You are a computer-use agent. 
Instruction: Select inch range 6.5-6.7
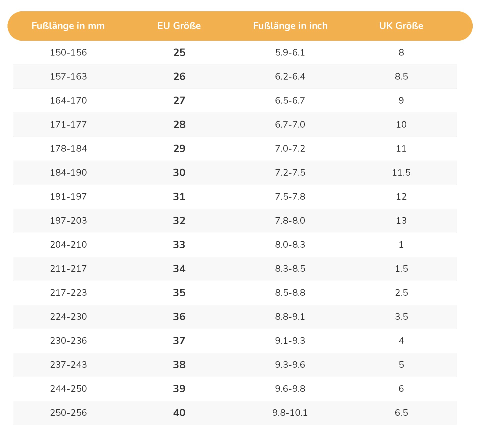(x=290, y=101)
